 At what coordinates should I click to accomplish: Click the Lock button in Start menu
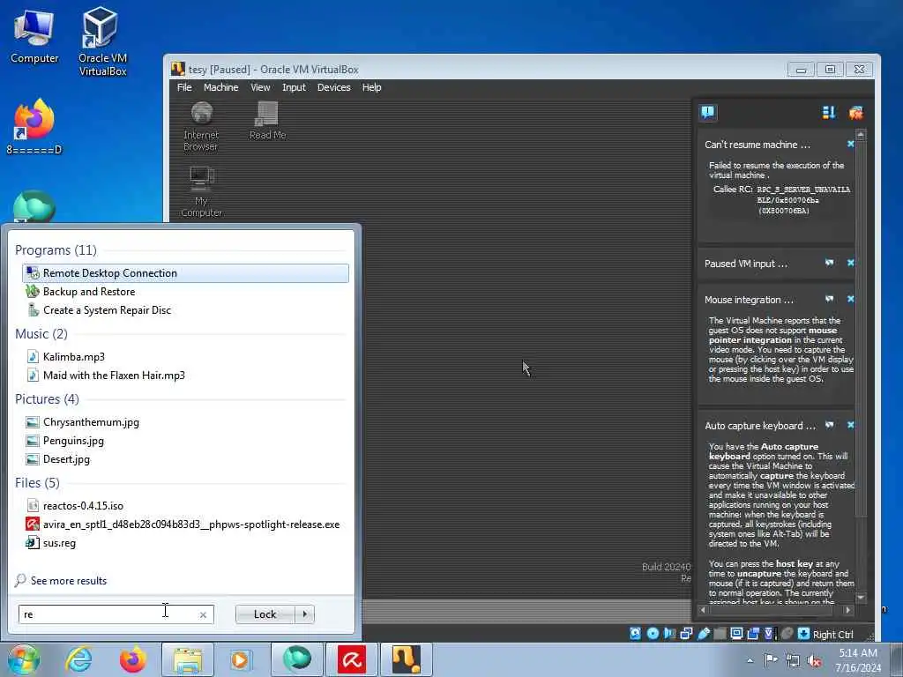pyautogui.click(x=265, y=614)
